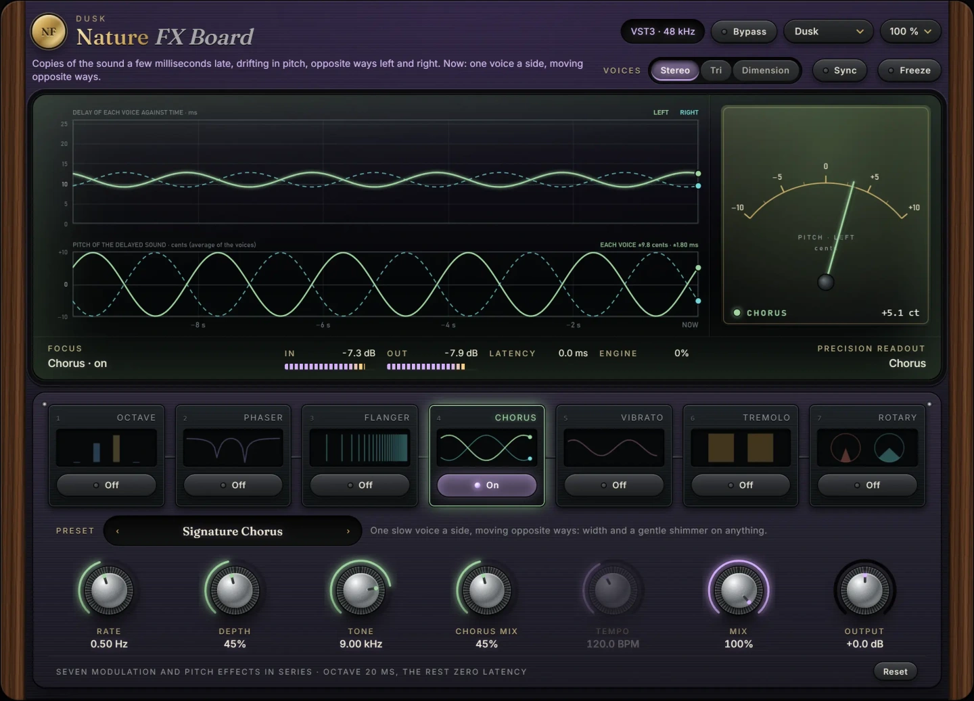Click the Chorus indicator light in meter
Viewport: 974px width, 701px height.
click(x=737, y=312)
